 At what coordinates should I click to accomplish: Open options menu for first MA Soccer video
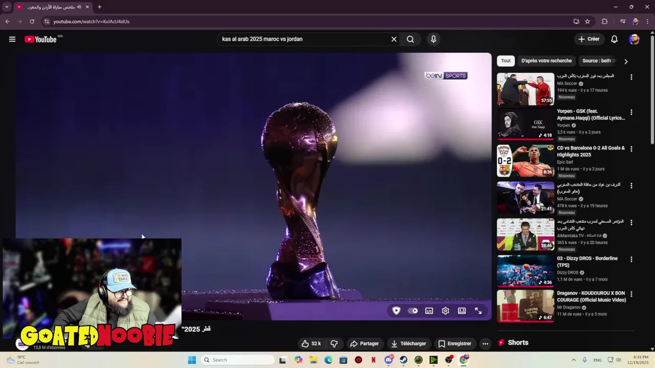[x=631, y=77]
